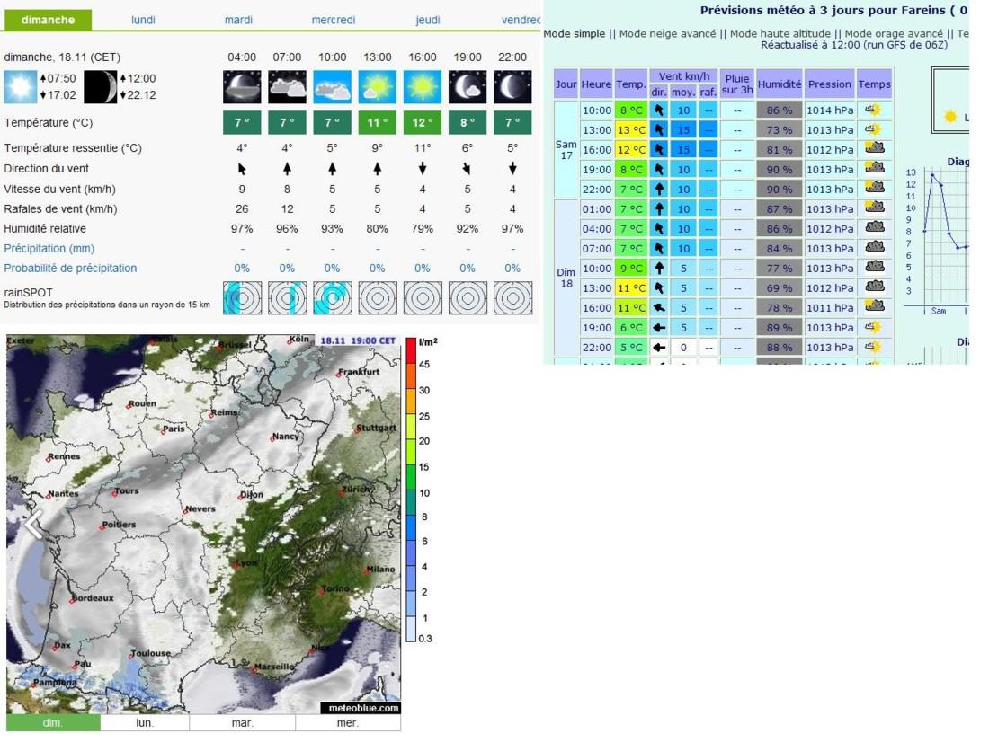Click the Dim 10:00 wind direction arrow
The image size is (989, 751).
pos(659,269)
